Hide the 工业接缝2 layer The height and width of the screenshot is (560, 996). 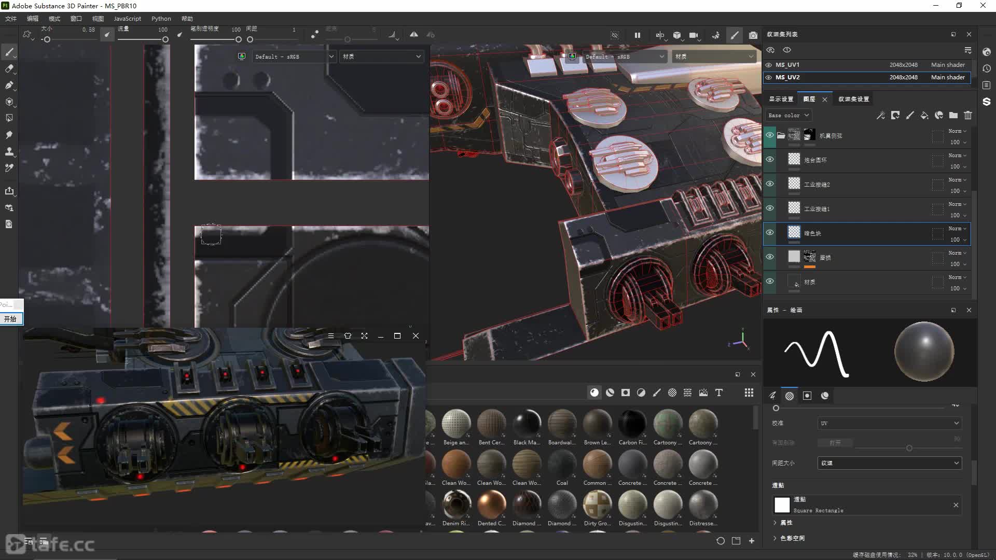770,184
